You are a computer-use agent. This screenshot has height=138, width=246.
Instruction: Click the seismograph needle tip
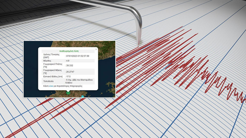[139, 44]
